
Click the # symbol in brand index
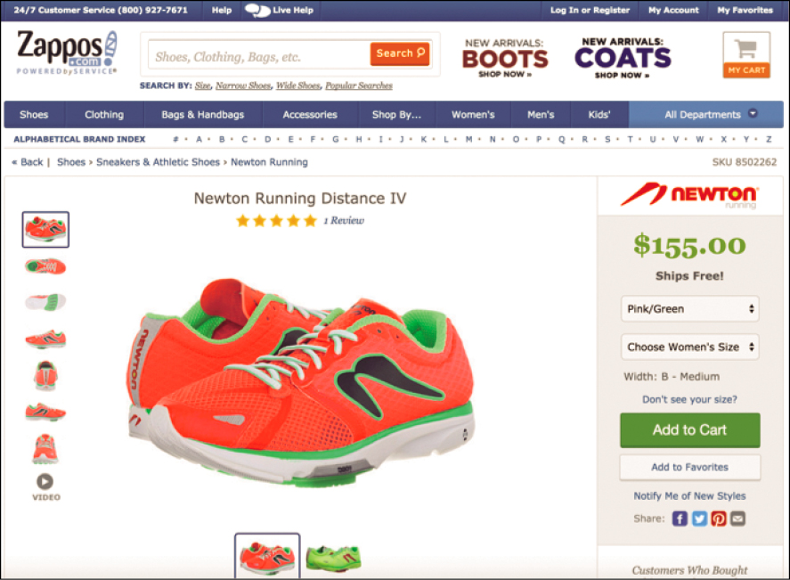point(175,139)
